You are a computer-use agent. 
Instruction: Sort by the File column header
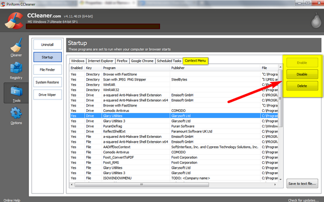tap(270, 68)
